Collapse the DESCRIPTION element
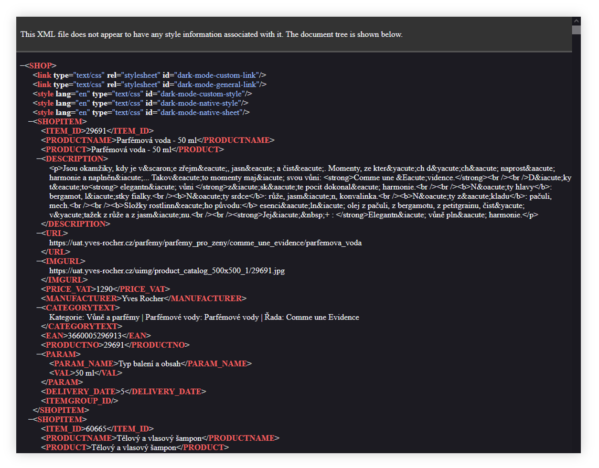 (39, 159)
